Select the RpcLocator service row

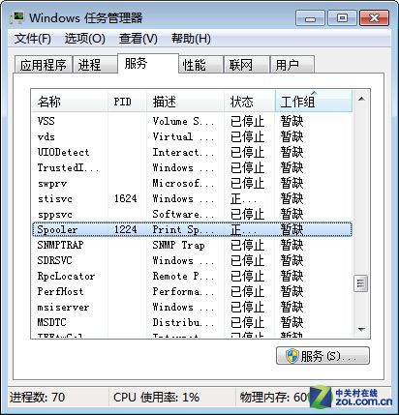(192, 276)
